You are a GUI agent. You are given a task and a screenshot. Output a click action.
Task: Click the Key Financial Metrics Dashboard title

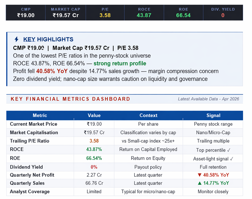70,99
